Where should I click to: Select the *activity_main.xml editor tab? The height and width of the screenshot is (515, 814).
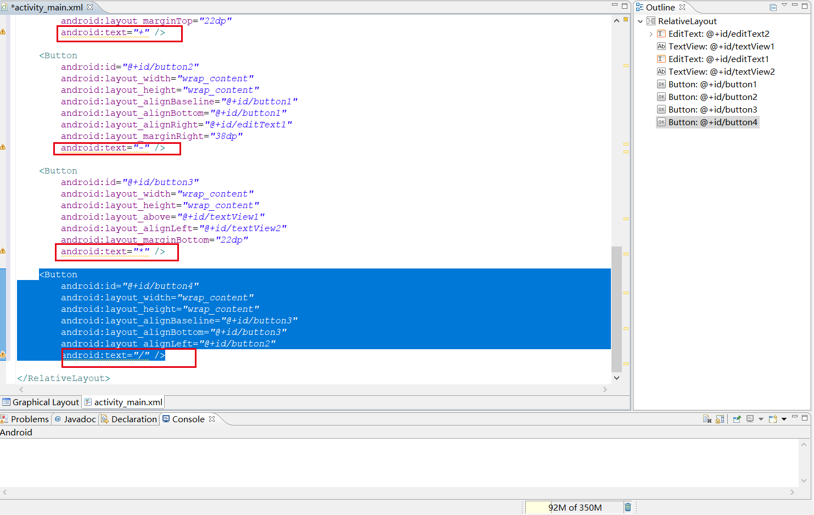(47, 8)
